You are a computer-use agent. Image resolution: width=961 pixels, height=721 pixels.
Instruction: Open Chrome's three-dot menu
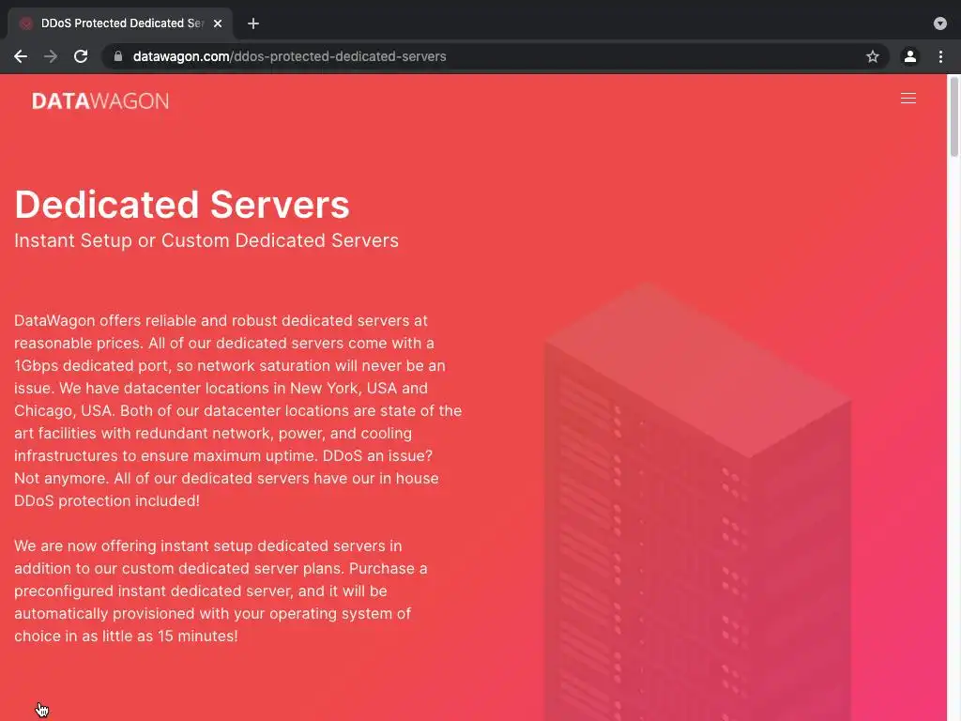click(x=940, y=56)
